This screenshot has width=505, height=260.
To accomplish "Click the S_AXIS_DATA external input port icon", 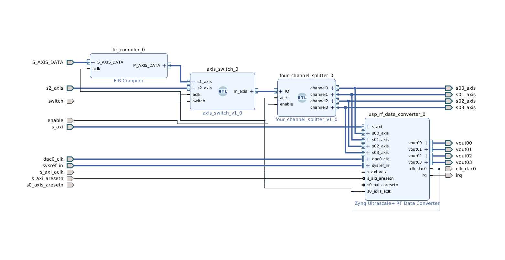I will 70,62.
